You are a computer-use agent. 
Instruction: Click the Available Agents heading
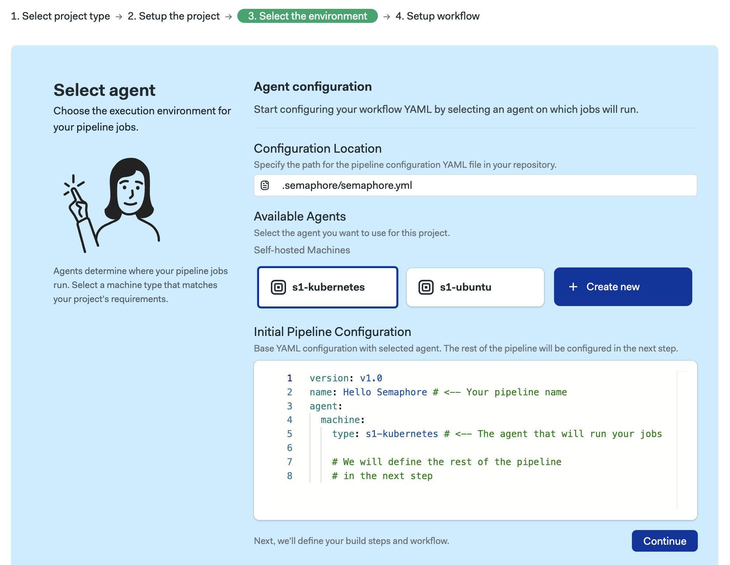click(300, 216)
